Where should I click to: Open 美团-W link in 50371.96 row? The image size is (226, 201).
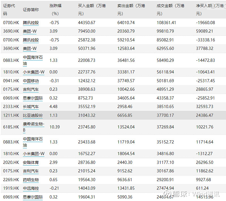(30, 48)
